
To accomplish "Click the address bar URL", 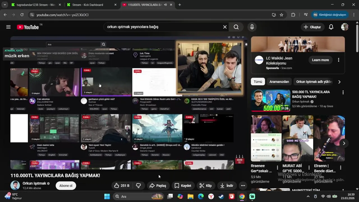I will pos(63,15).
